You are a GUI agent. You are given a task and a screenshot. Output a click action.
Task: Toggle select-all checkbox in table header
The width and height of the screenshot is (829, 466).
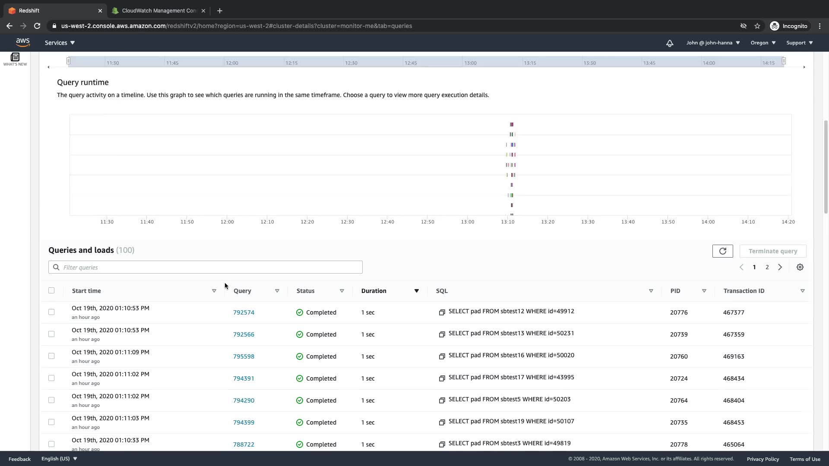(x=51, y=290)
